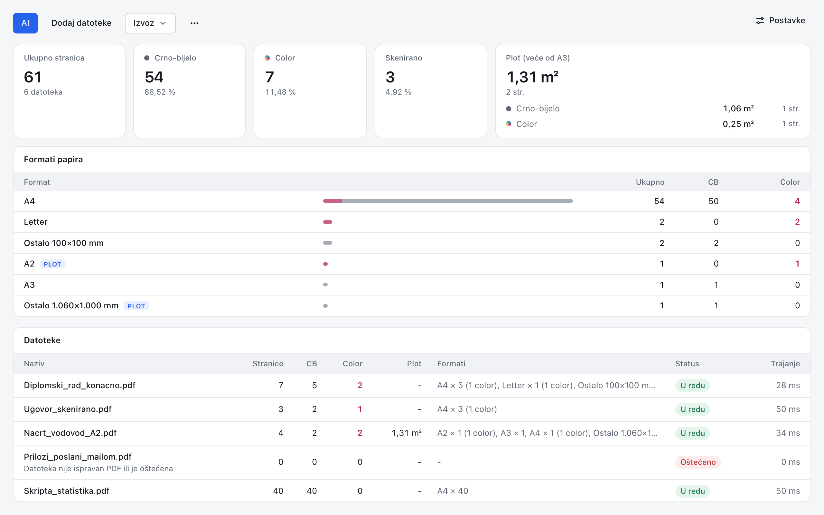Sort by the Stranice column header

(267, 363)
